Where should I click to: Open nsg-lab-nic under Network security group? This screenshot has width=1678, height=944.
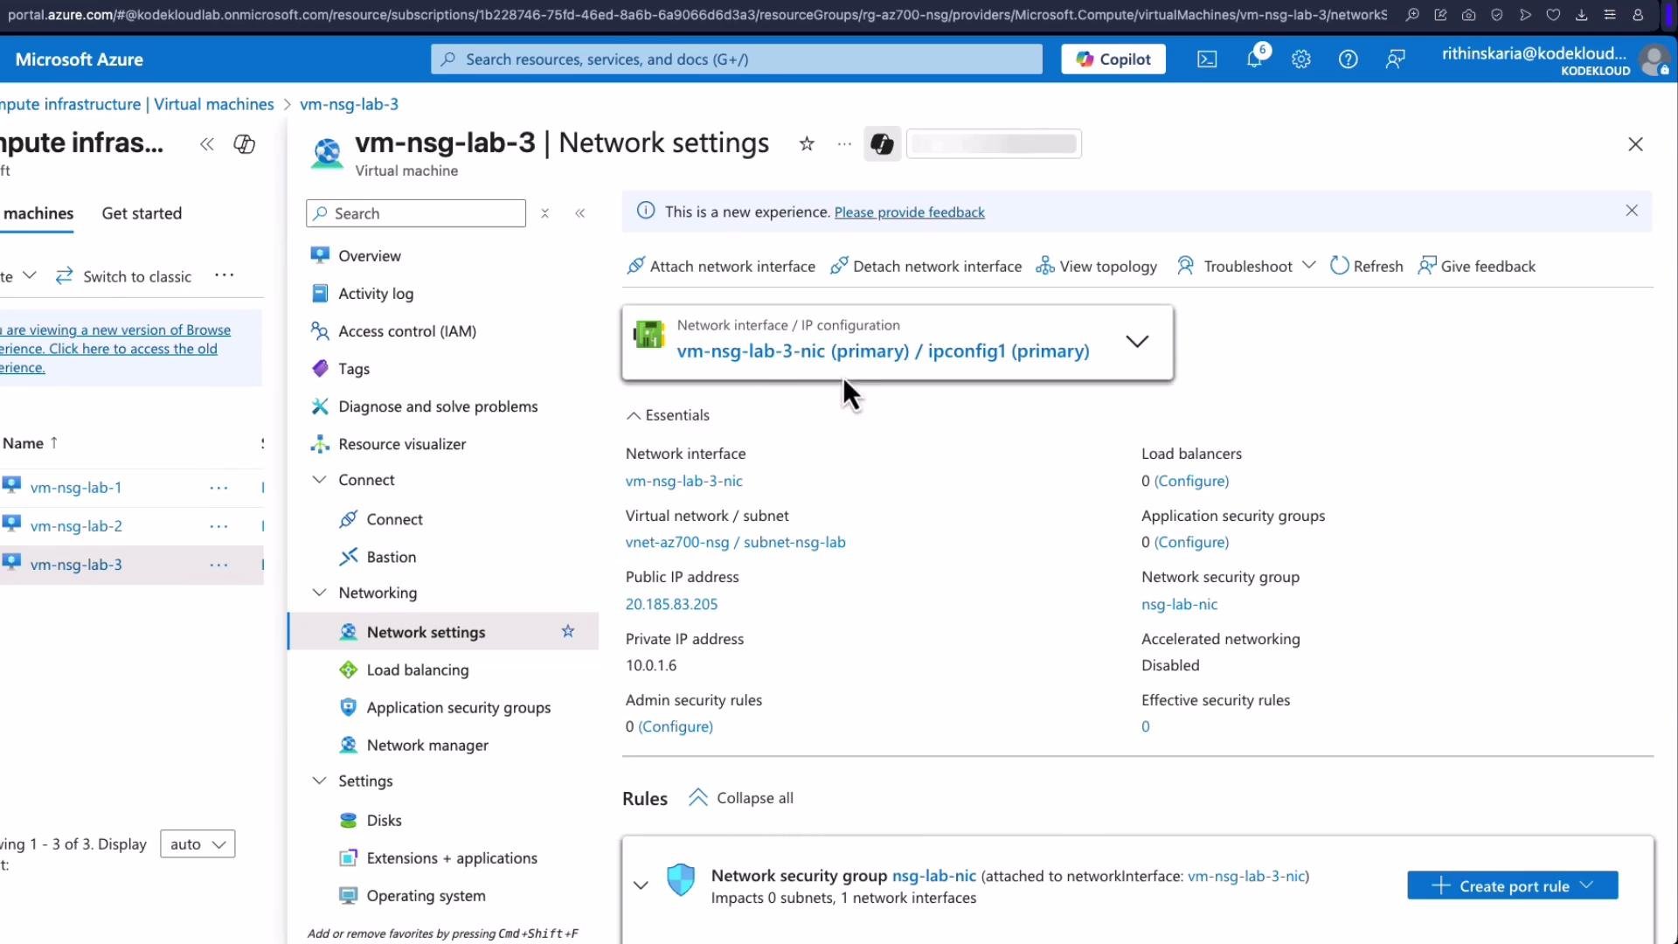pos(1179,604)
